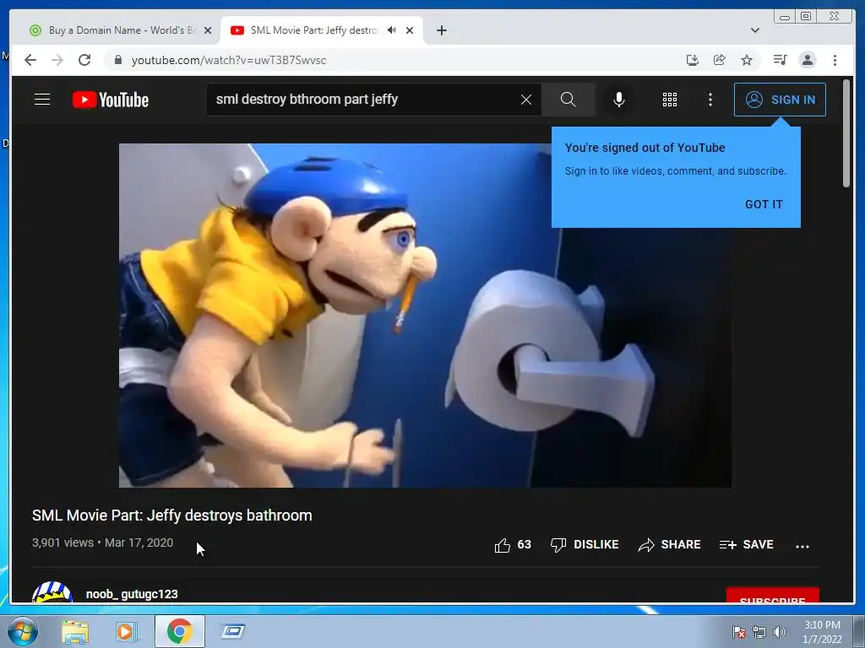Viewport: 865px width, 648px height.
Task: Open the SHARE dialog
Action: click(669, 545)
